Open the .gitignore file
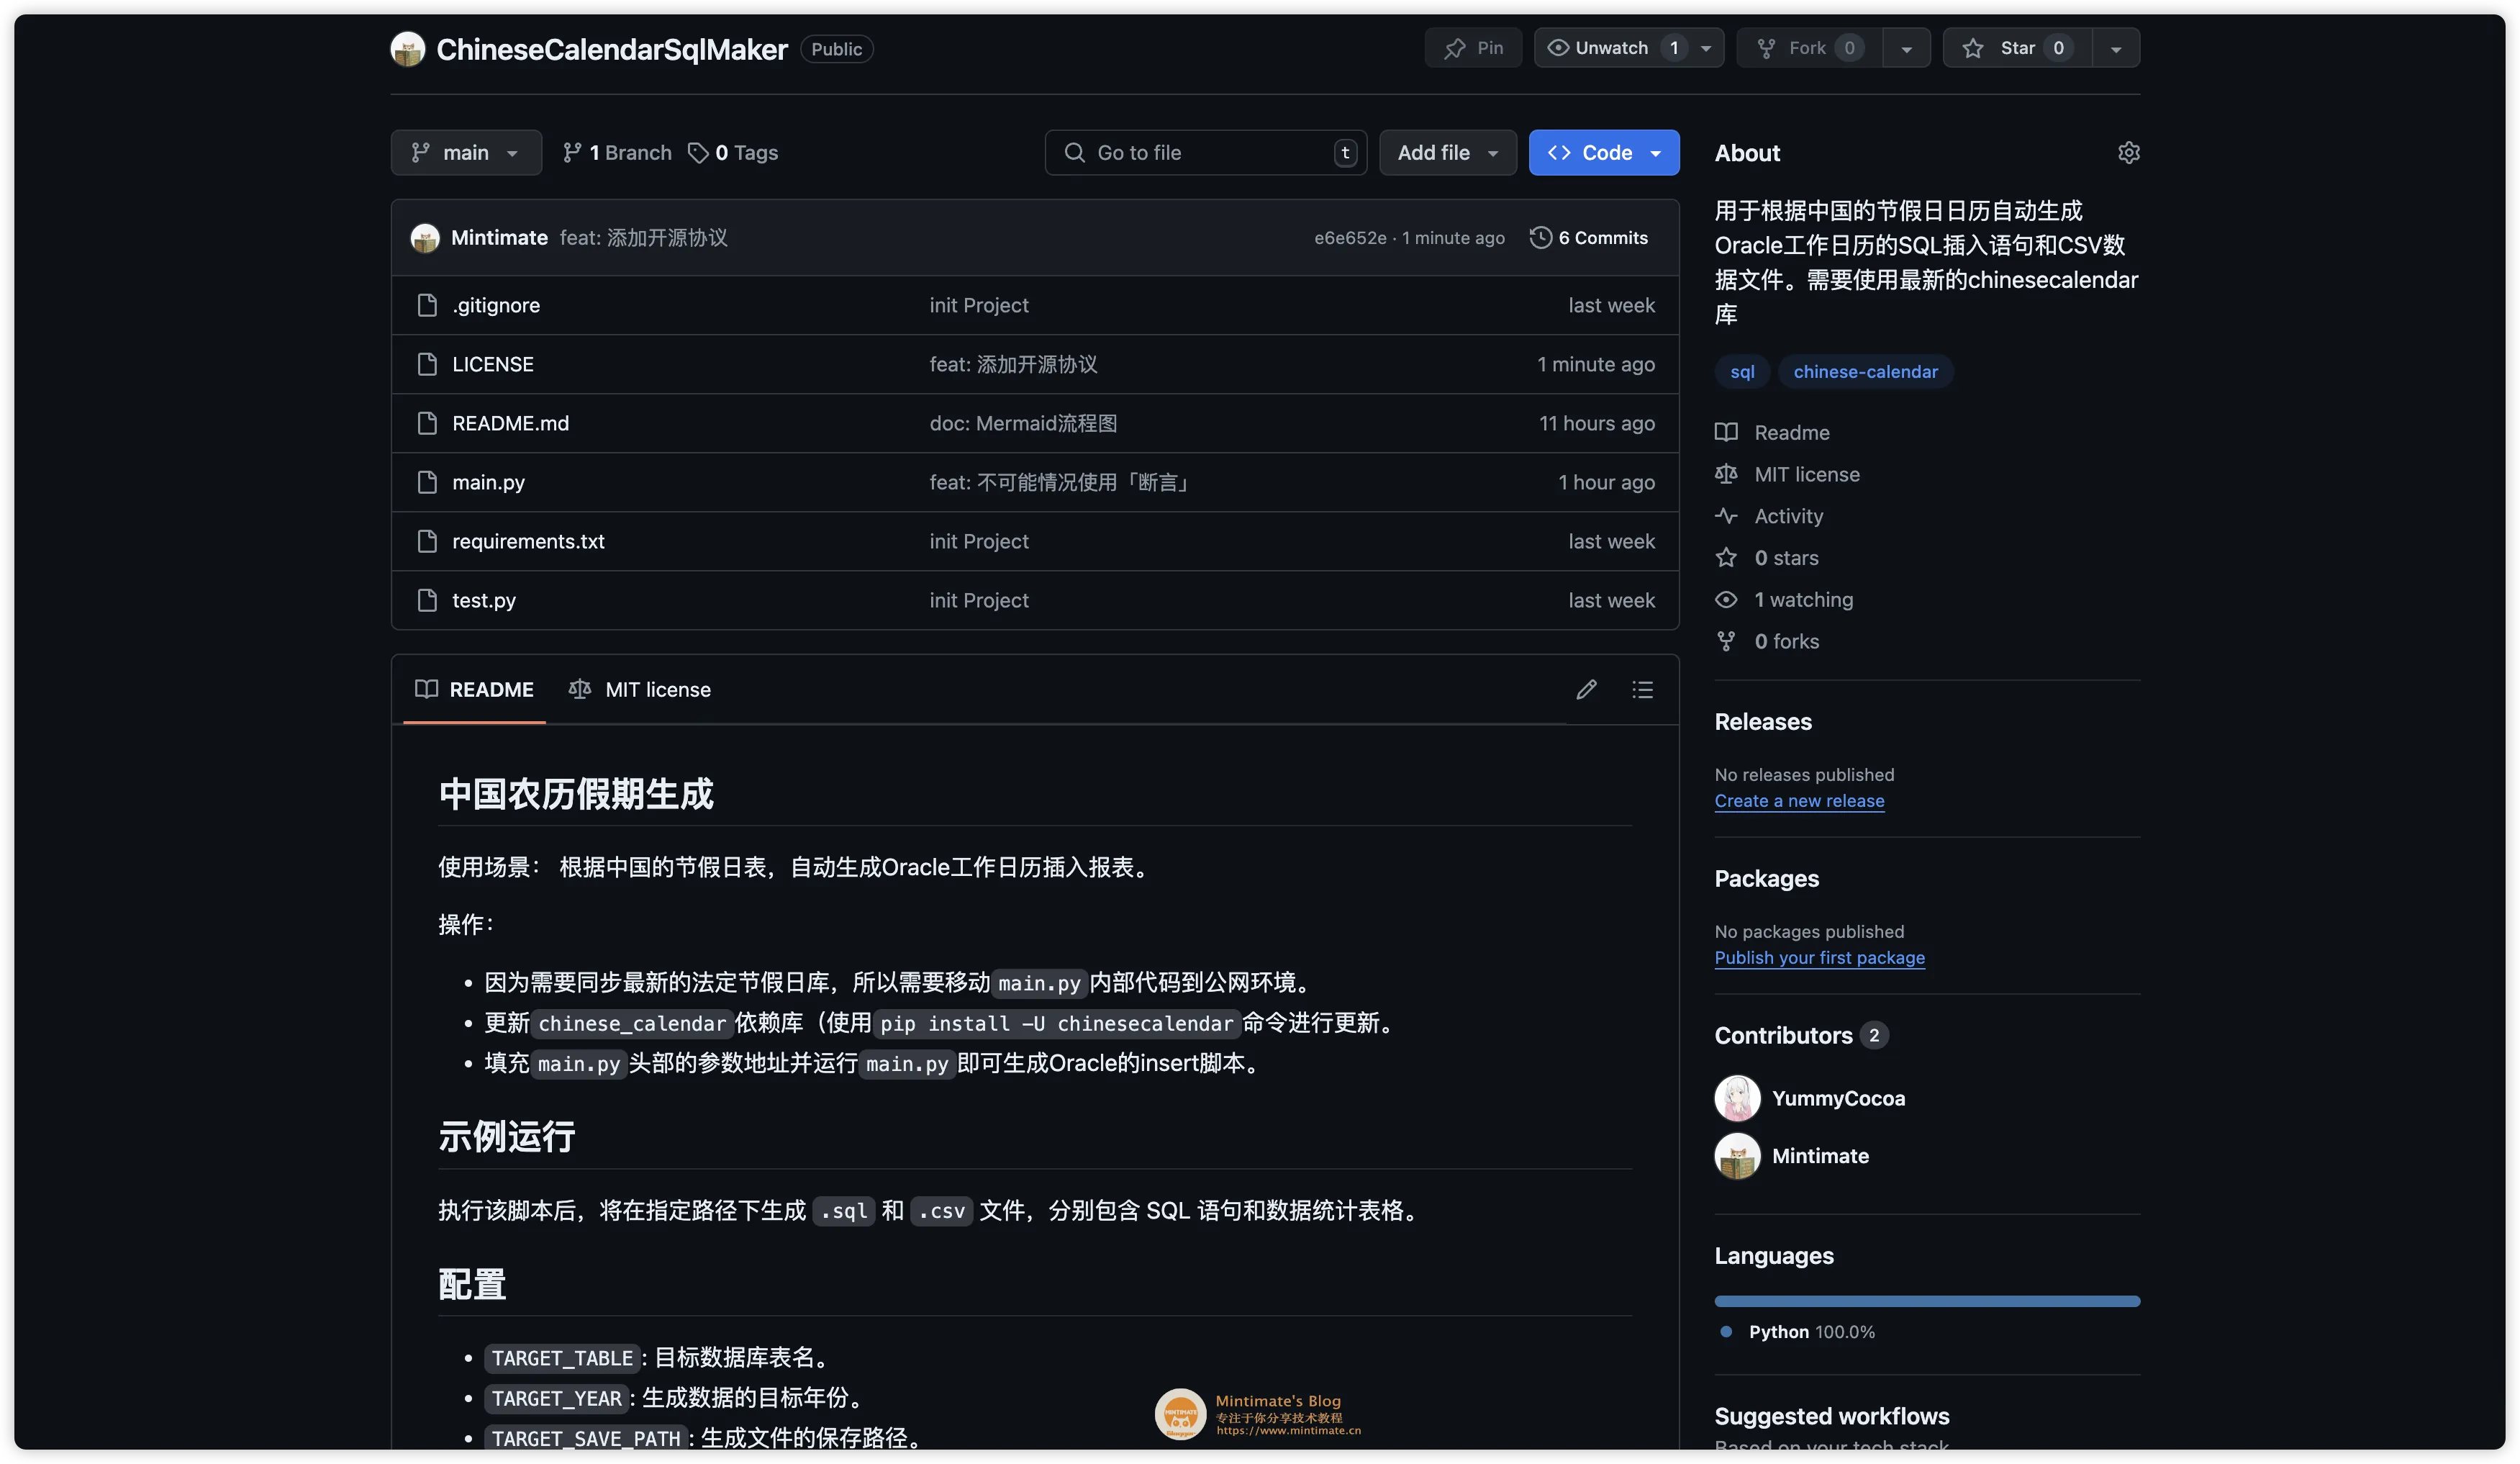 [496, 305]
